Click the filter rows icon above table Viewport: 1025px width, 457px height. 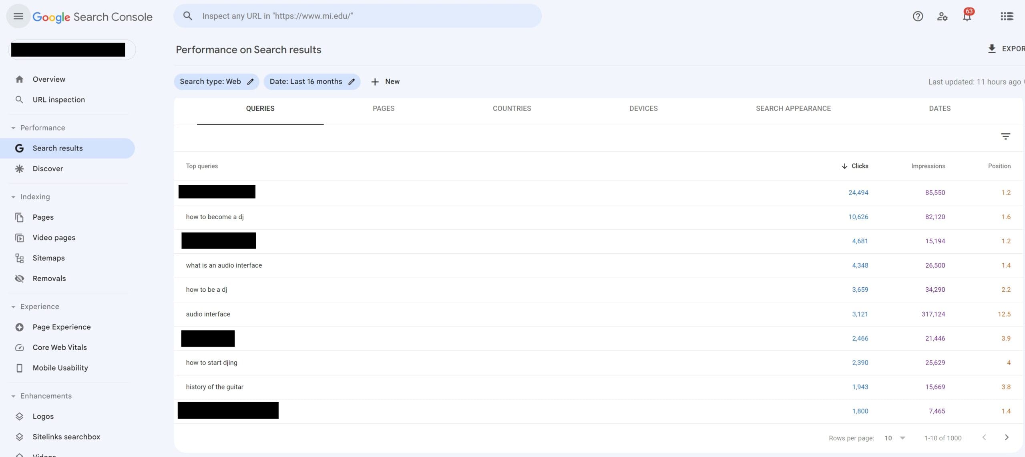pos(1005,136)
